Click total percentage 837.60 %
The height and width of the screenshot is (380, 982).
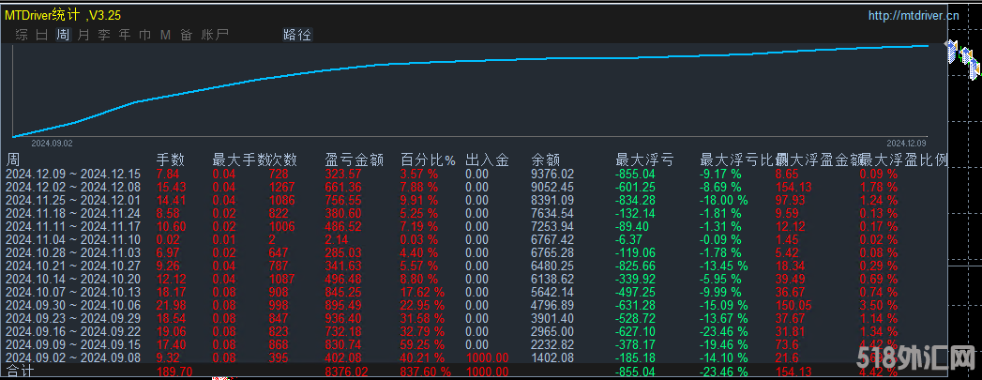pyautogui.click(x=426, y=372)
